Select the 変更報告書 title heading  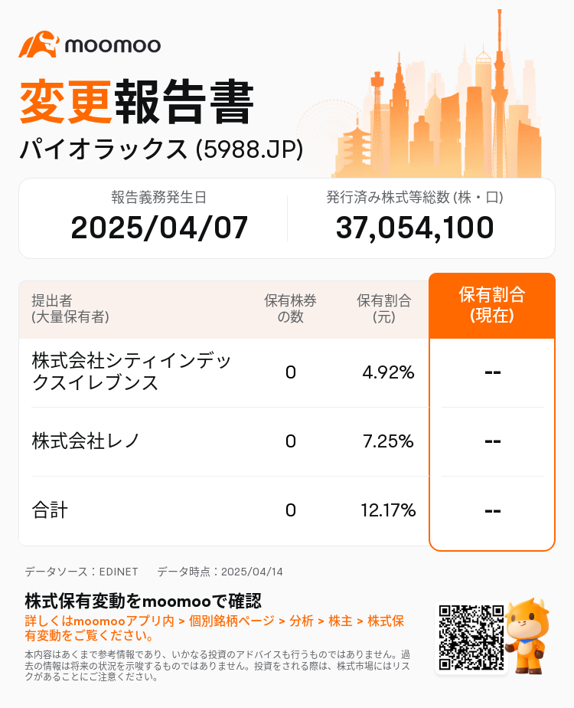137,102
